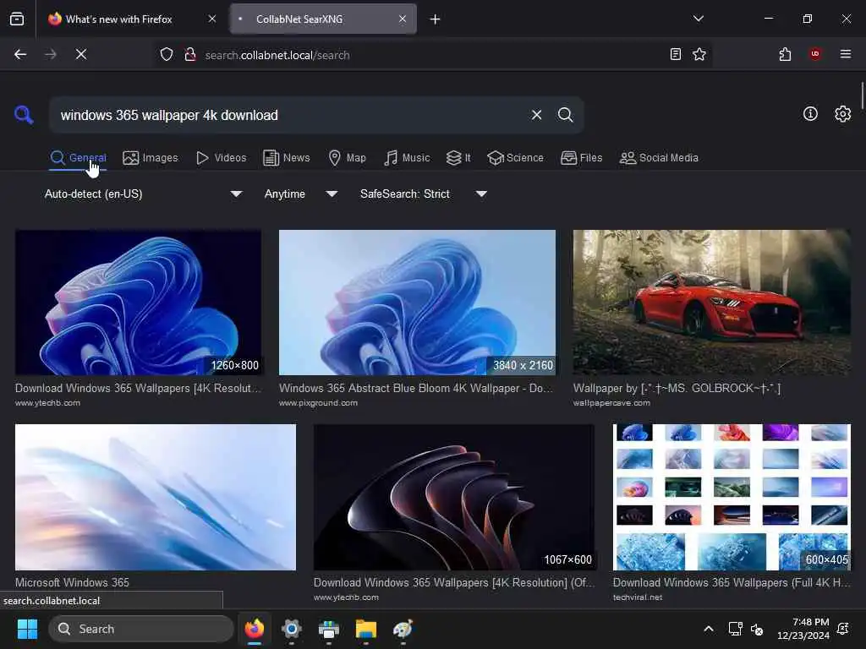
Task: Show site security lock information
Action: pyautogui.click(x=190, y=55)
